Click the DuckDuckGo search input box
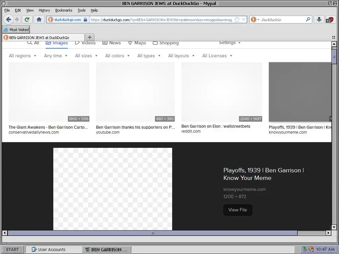This screenshot has width=339, height=254. (282, 20)
